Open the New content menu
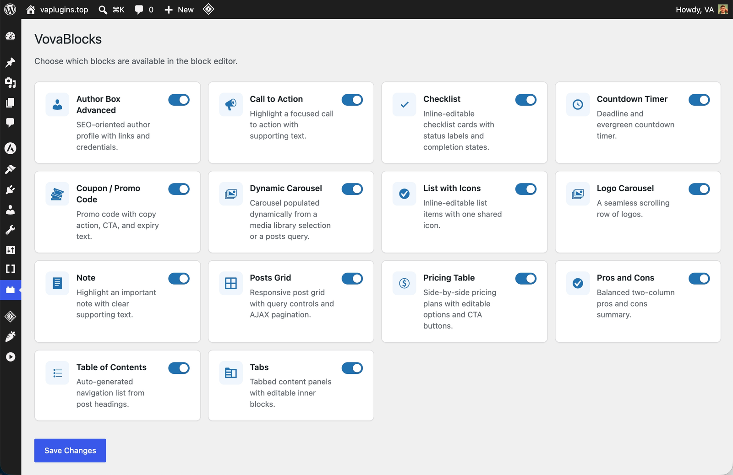Screen dimensions: 733x475 click(x=179, y=10)
